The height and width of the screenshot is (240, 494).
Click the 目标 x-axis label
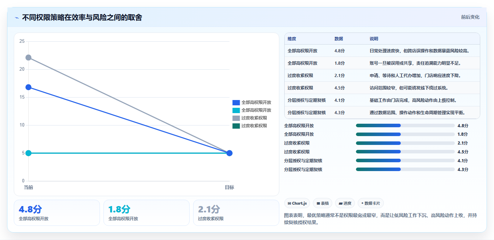point(230,187)
